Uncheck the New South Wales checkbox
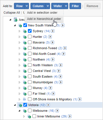 [x=25, y=25]
